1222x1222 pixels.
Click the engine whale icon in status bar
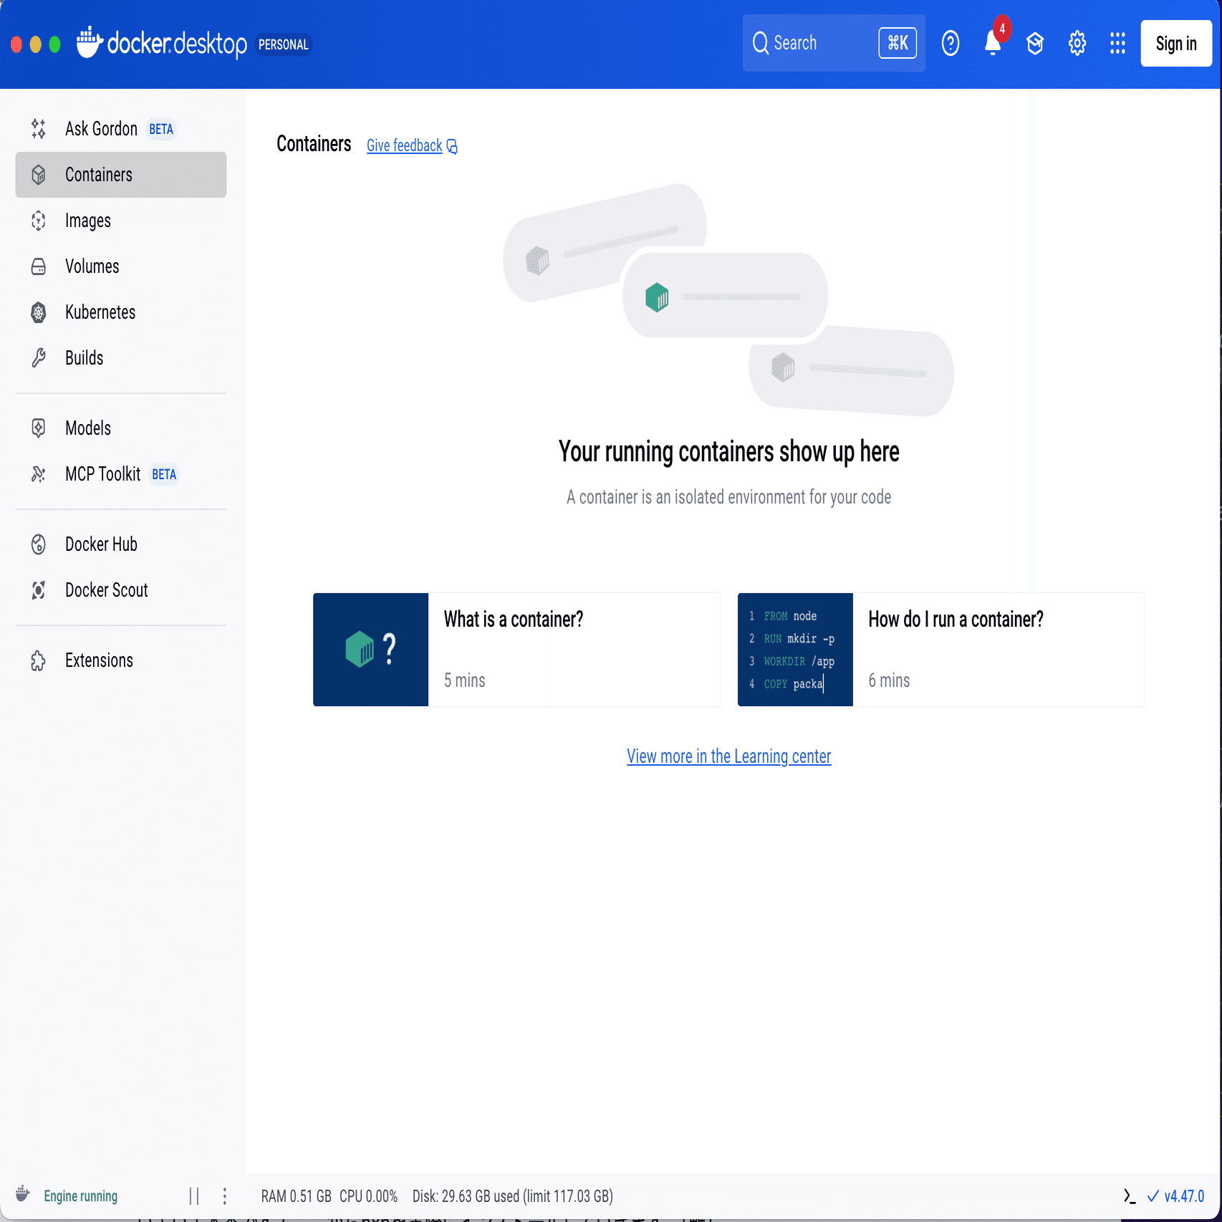point(22,1194)
